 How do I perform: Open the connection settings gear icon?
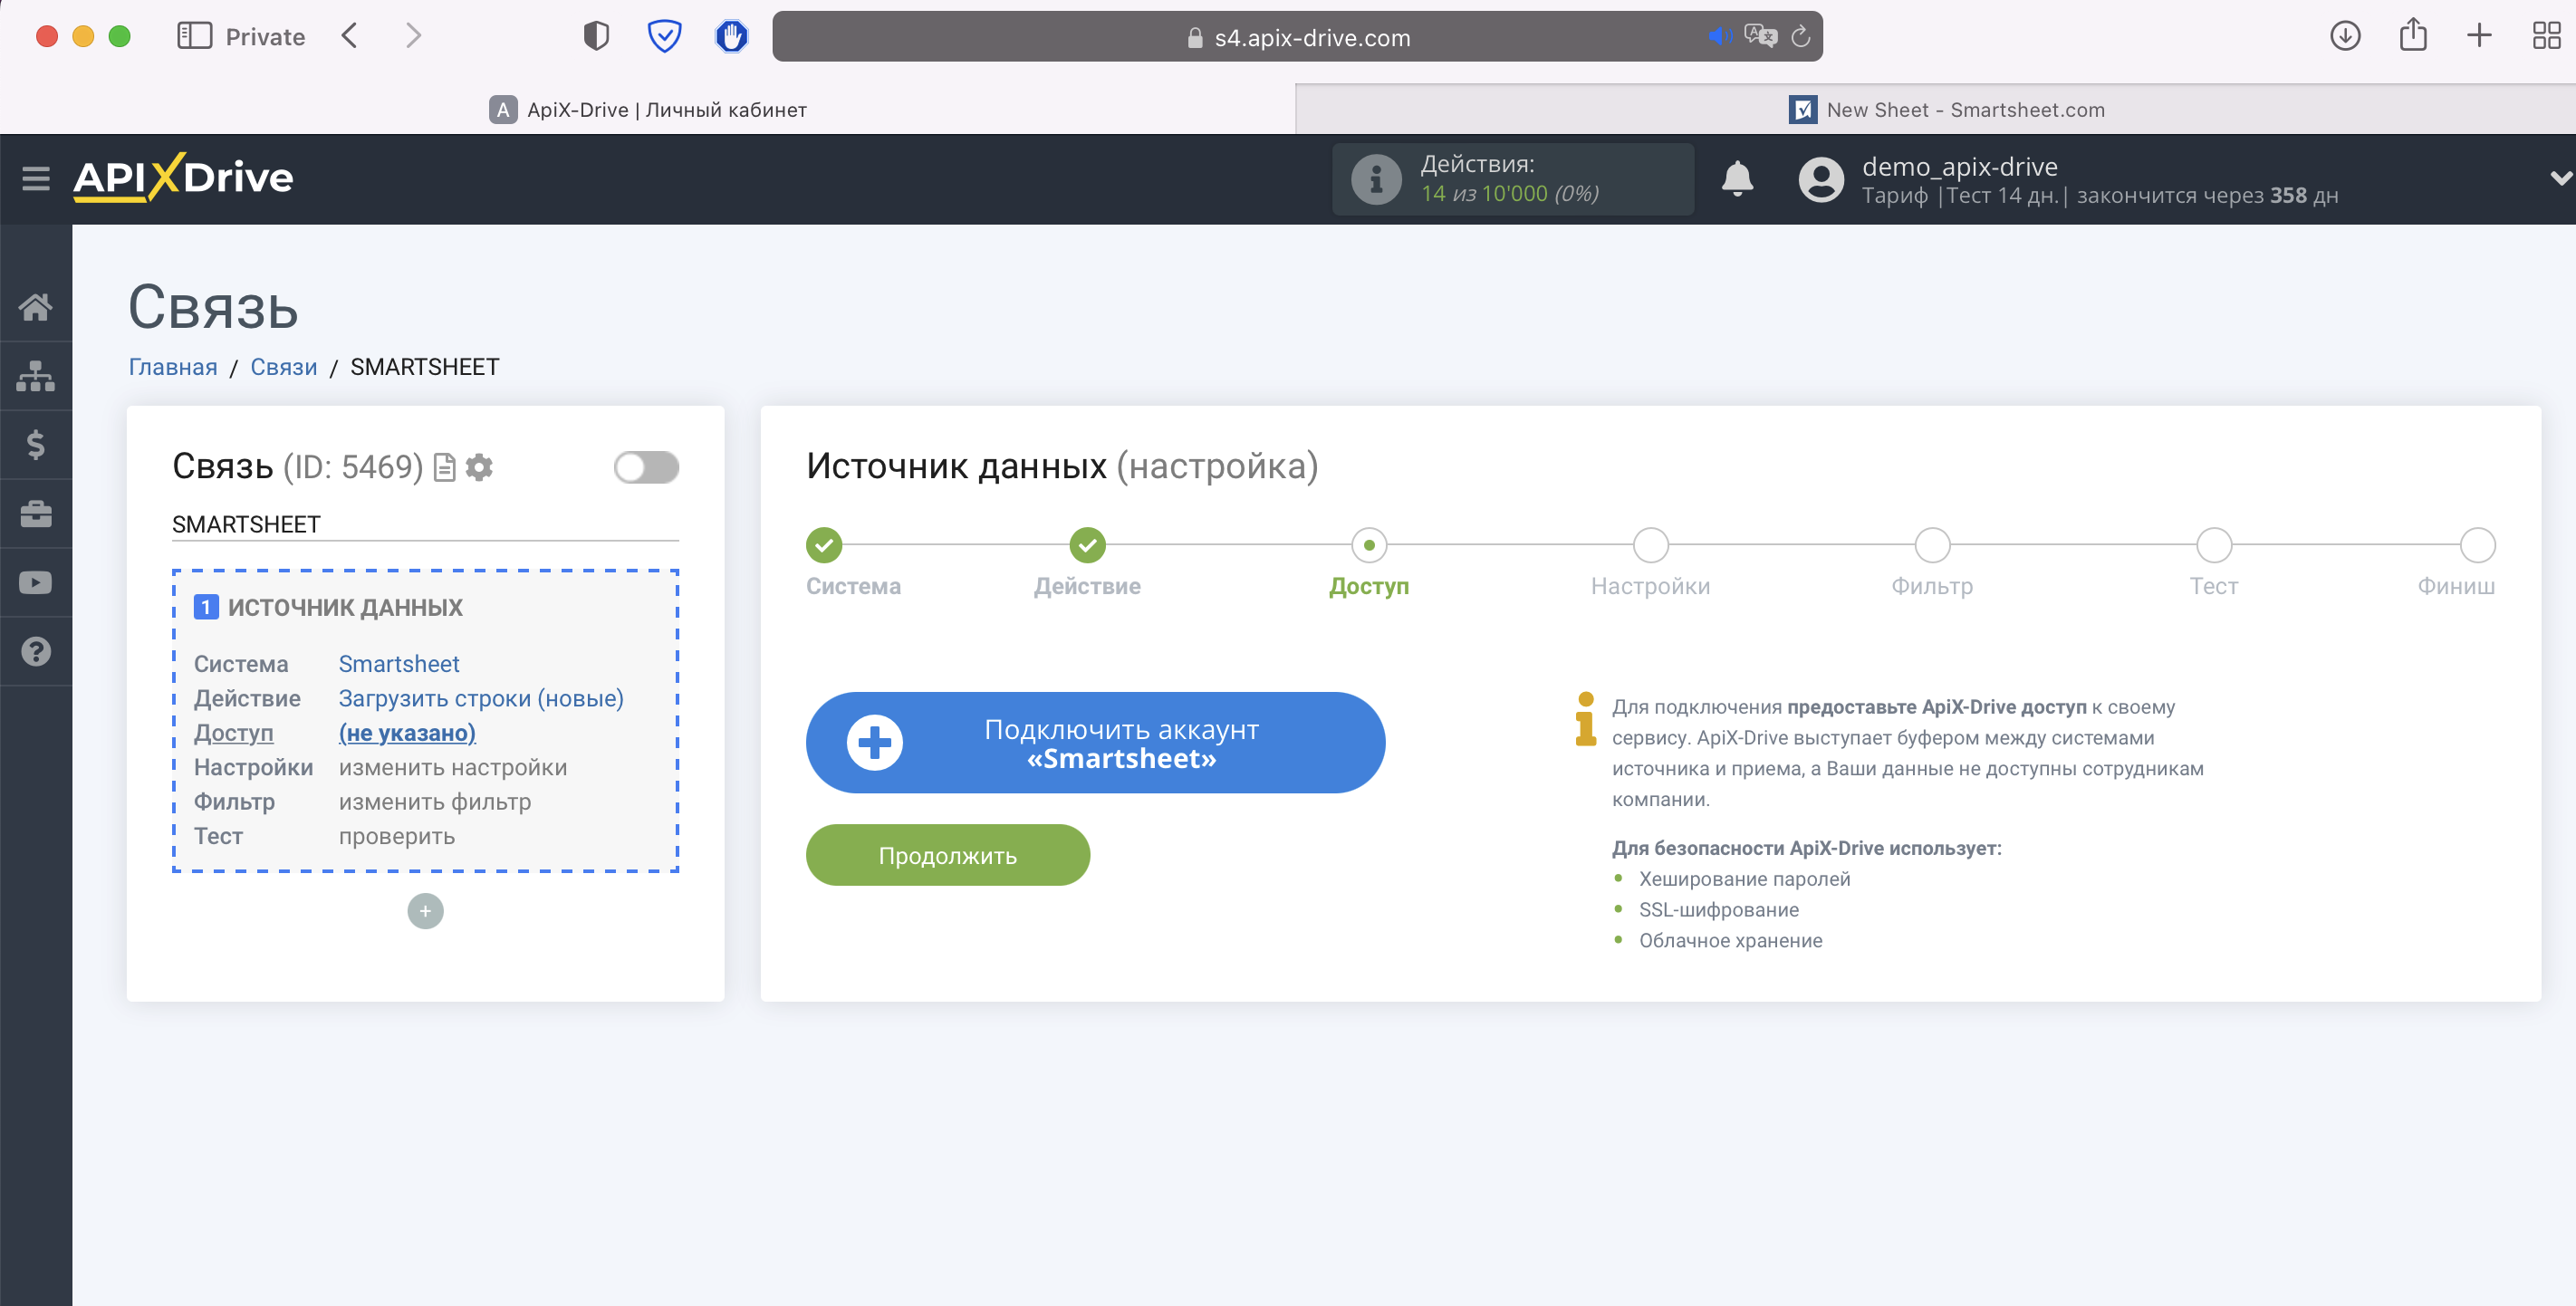pos(480,467)
